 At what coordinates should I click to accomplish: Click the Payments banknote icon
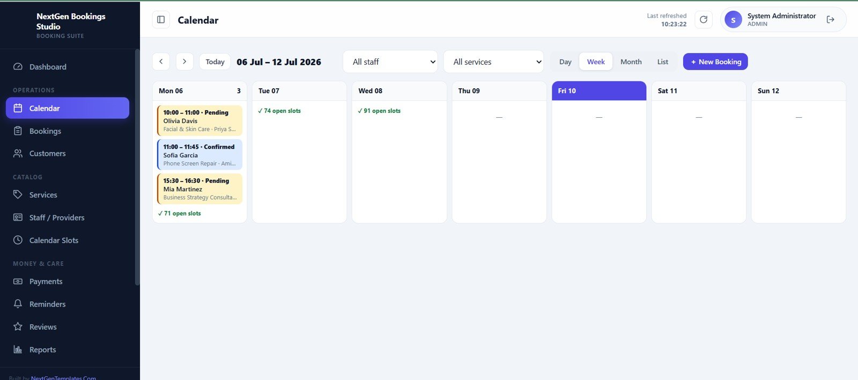tap(18, 282)
